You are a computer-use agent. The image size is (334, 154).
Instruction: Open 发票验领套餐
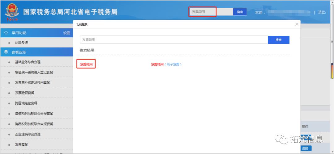point(24,93)
